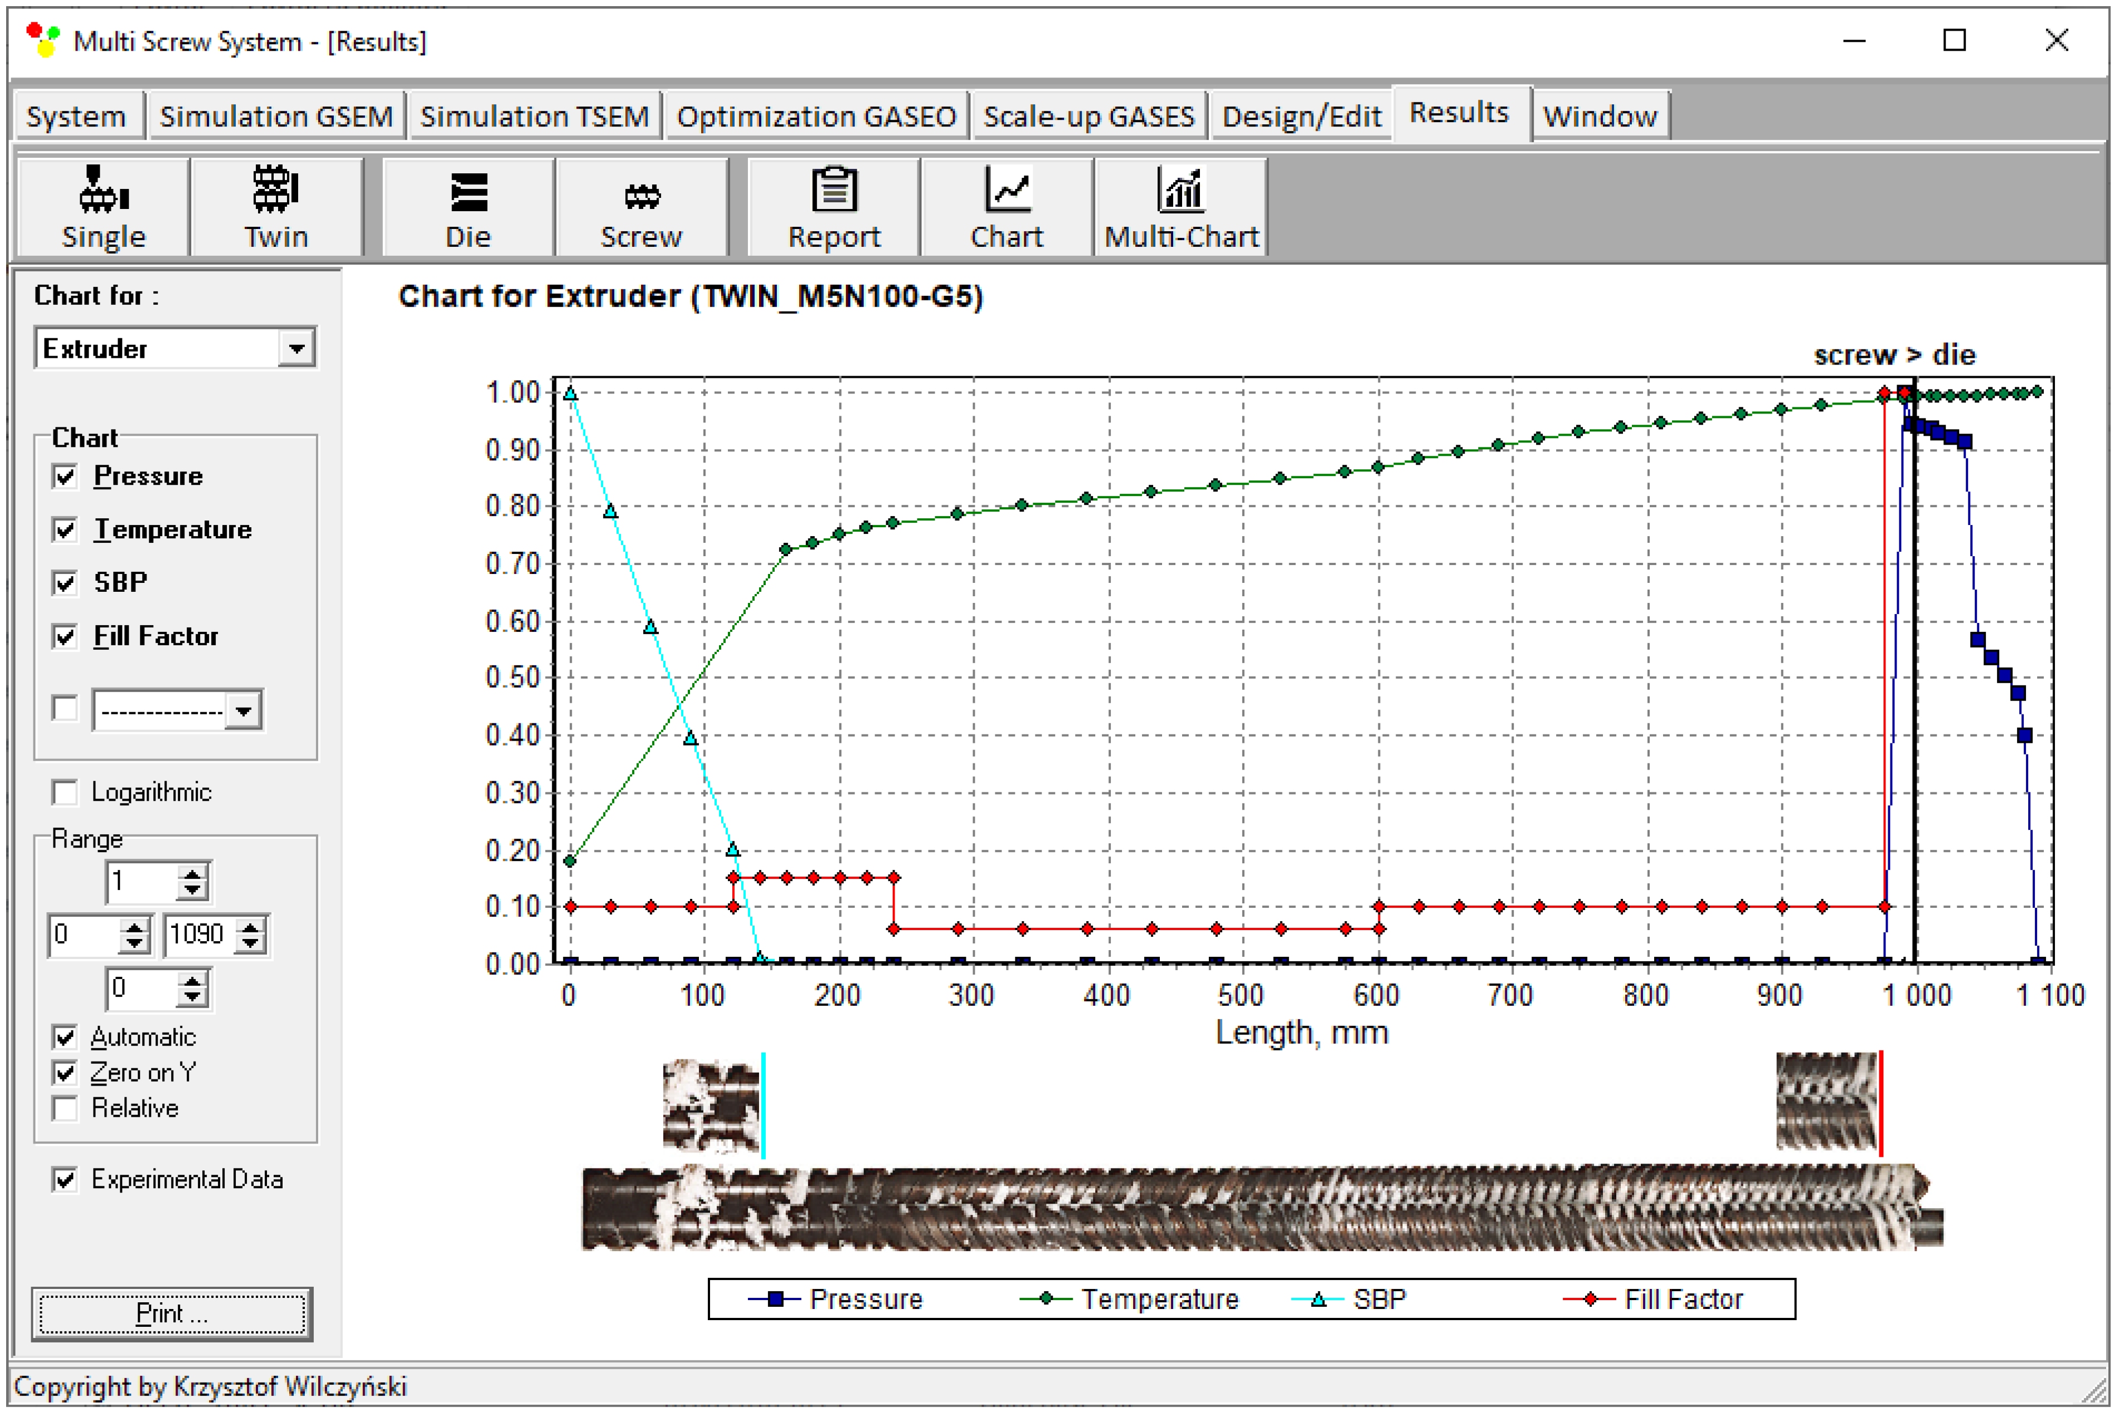Open the Report clipboard icon
The width and height of the screenshot is (2119, 1416).
click(x=833, y=207)
